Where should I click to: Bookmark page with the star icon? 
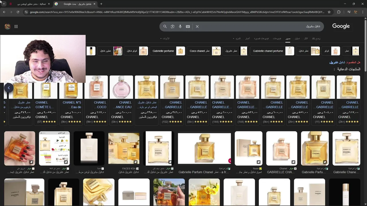[x=329, y=12]
